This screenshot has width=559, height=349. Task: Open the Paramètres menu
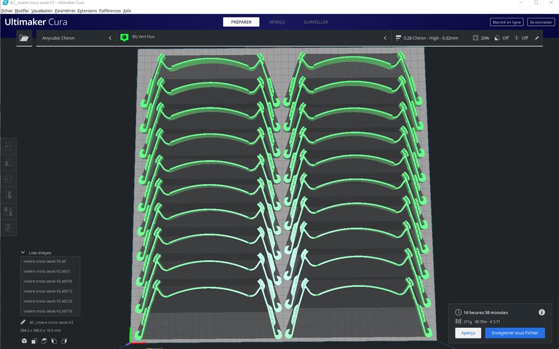tap(65, 11)
